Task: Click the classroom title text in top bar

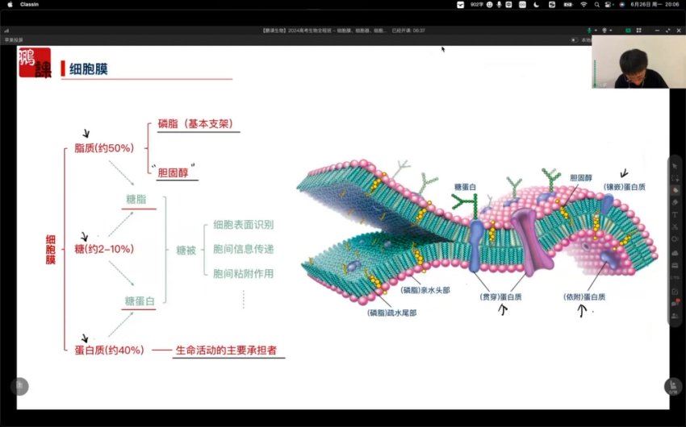Action: click(324, 31)
